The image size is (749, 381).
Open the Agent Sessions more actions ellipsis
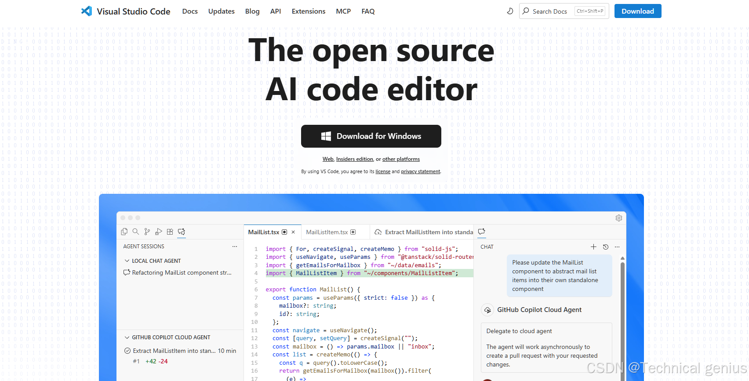coord(235,247)
